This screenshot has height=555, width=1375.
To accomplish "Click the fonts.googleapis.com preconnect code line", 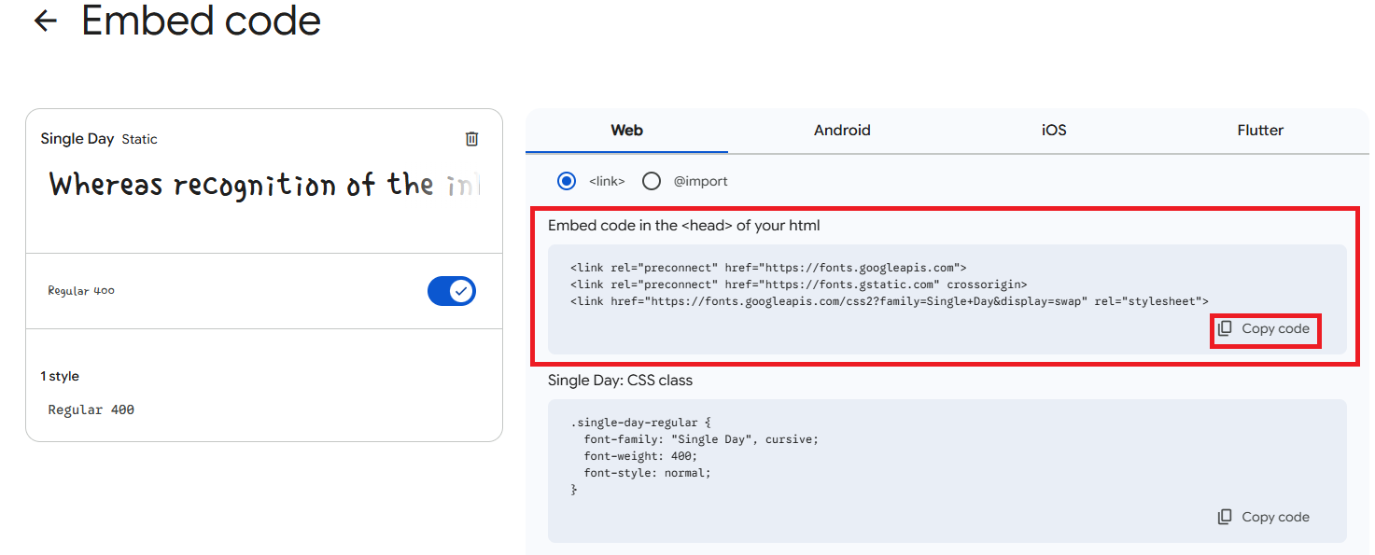I will pos(768,268).
